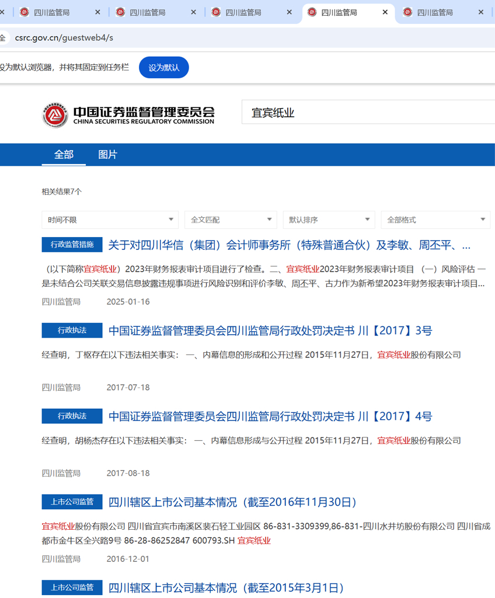Open the 时间不限 time filter dropdown
Screen dimensions: 495x598
110,220
